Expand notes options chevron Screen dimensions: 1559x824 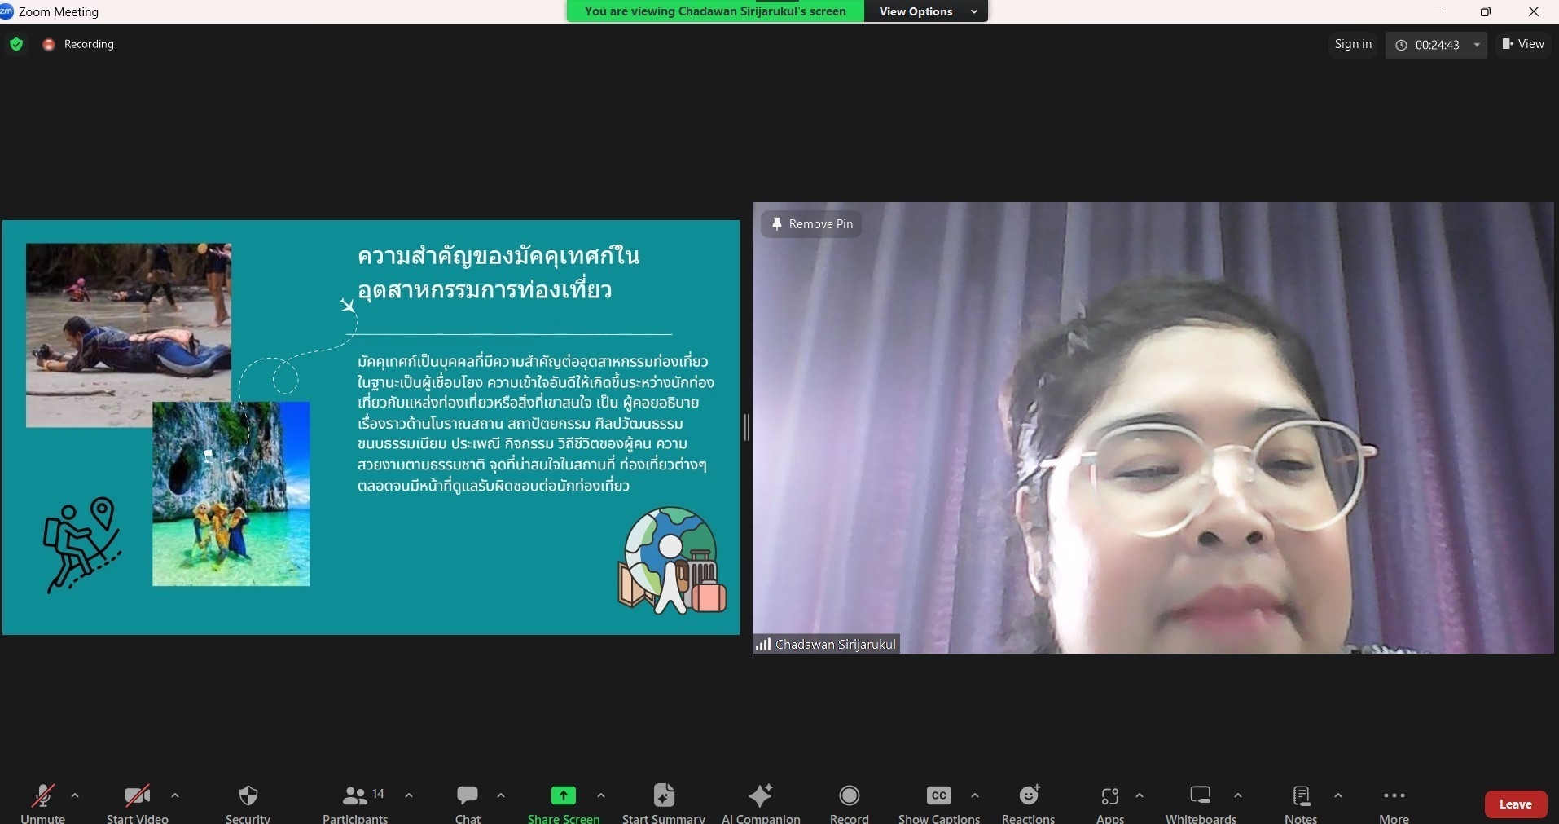tap(1337, 795)
